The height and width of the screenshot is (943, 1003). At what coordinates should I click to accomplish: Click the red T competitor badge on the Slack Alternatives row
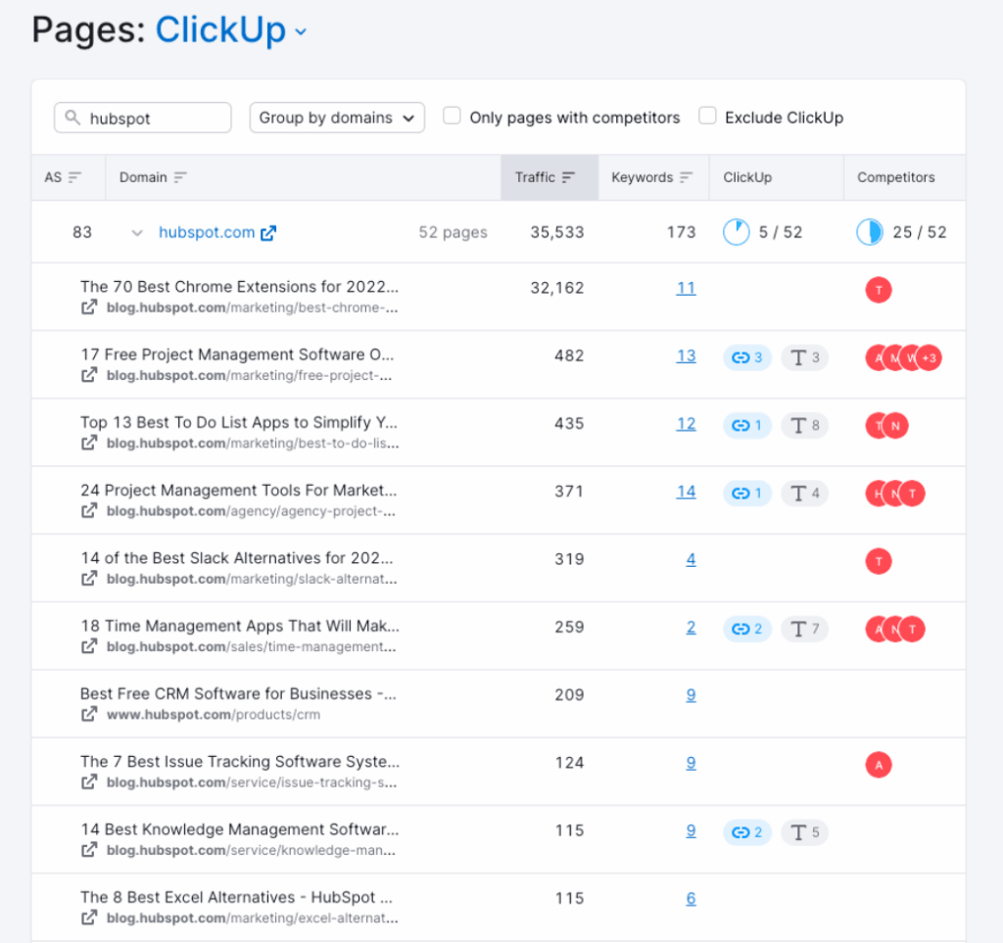pos(879,561)
